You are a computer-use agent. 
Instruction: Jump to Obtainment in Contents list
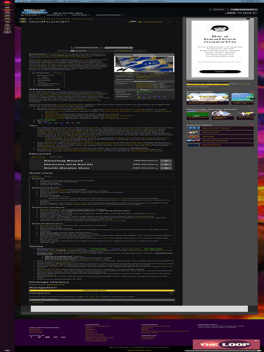point(46,76)
